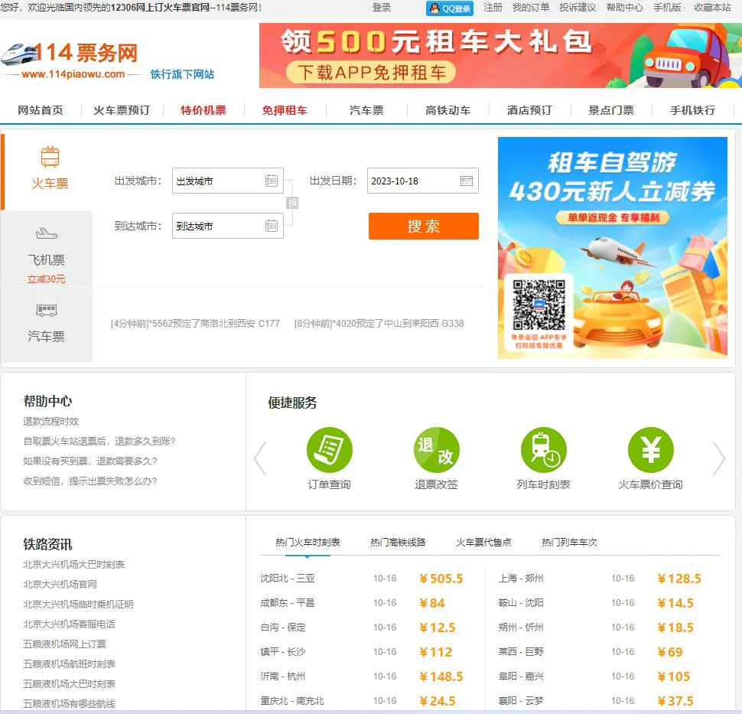Open 北京大兴机场客服电话 link
Viewport: 742px width, 714px height.
pyautogui.click(x=69, y=624)
